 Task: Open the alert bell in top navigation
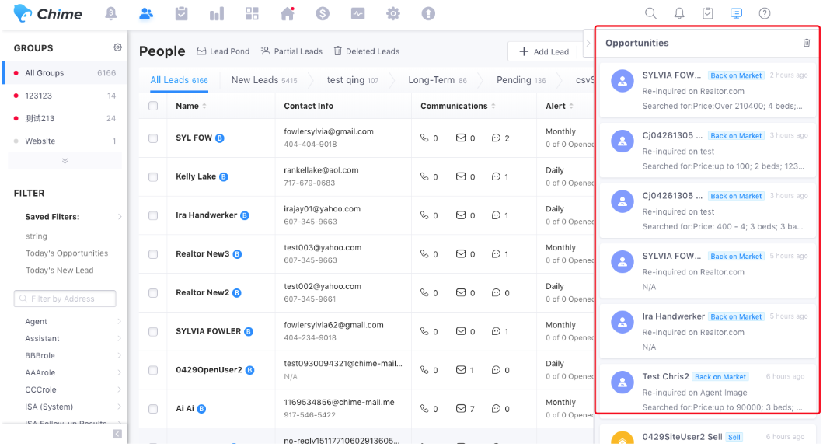111,14
